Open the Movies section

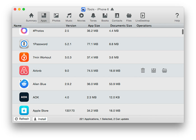(81, 17)
